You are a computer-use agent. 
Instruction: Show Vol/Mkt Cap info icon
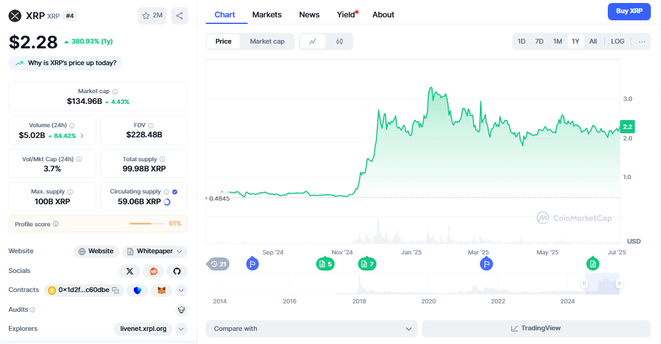point(79,159)
